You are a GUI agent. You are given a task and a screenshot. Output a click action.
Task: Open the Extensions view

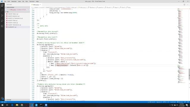click(2, 26)
